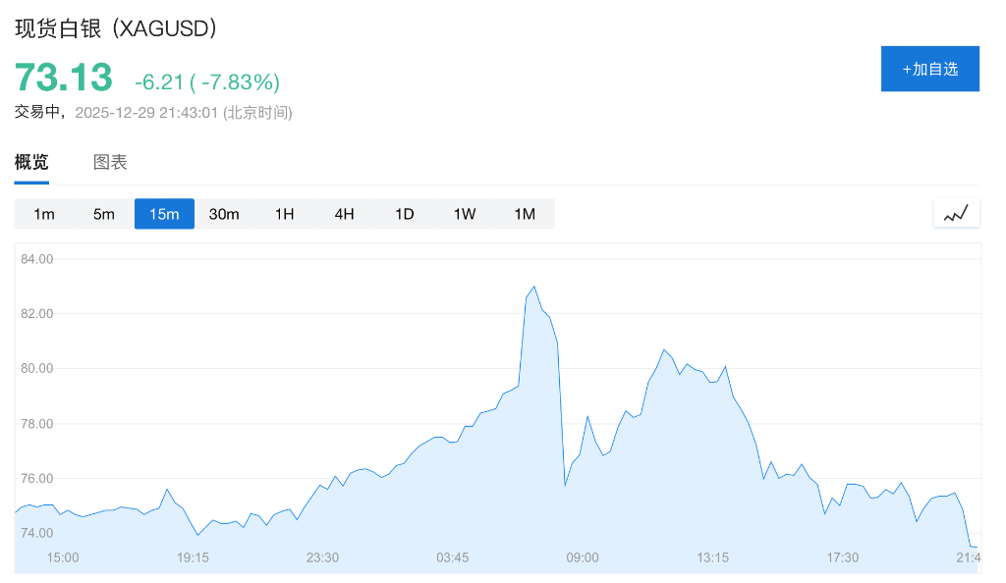Click the 83.00 peak on chart

point(533,287)
